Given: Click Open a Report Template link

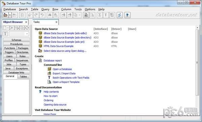Looking at the screenshot, I should (66, 82).
